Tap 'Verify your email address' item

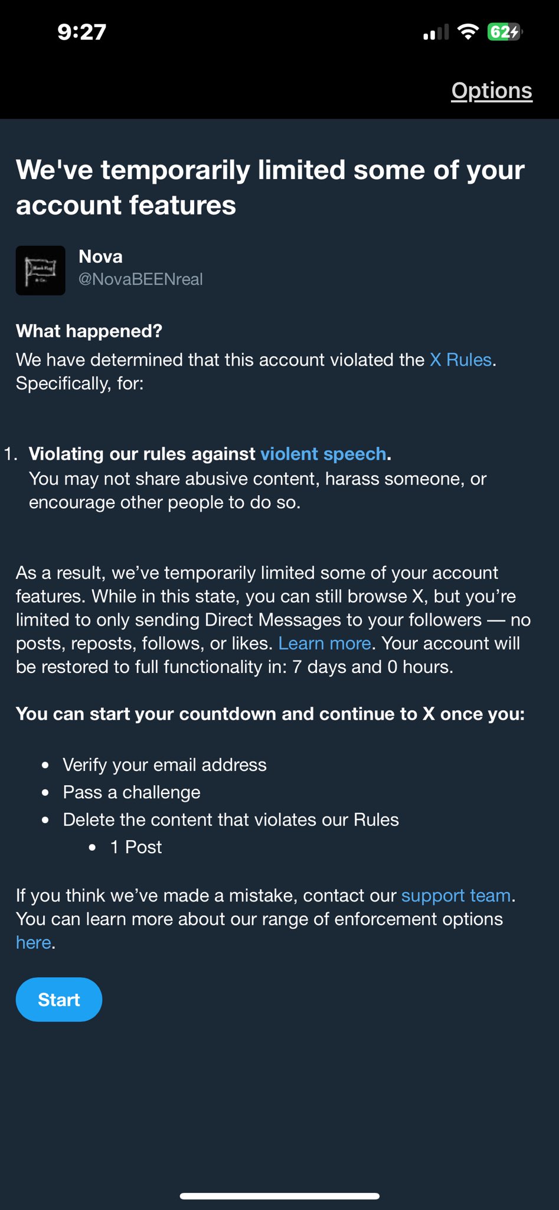[165, 765]
